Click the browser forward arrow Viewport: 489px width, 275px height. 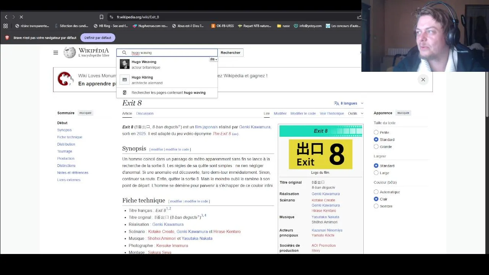pyautogui.click(x=13, y=17)
